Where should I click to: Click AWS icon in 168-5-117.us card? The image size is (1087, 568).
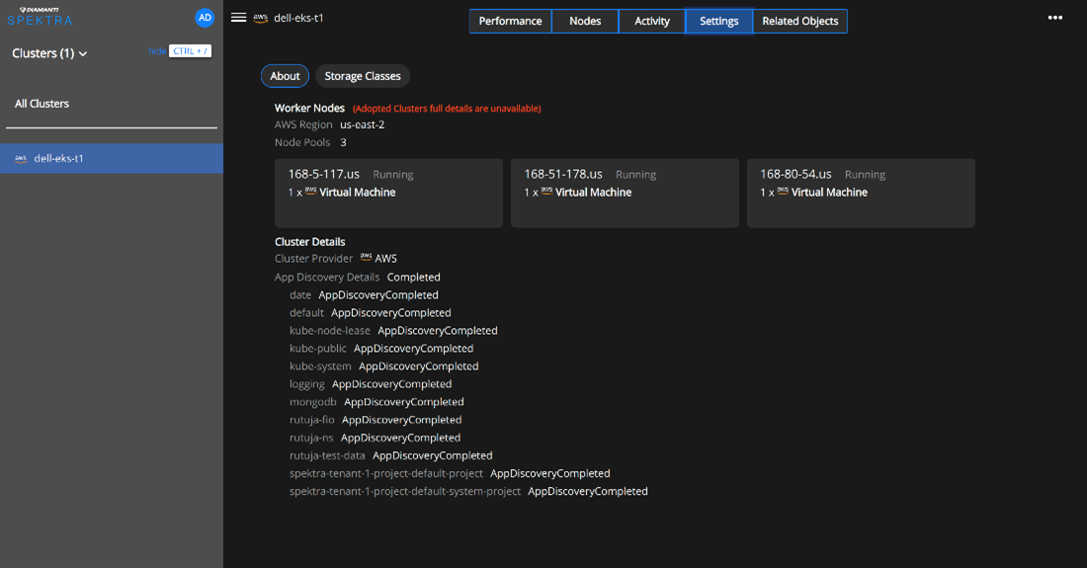coord(310,192)
